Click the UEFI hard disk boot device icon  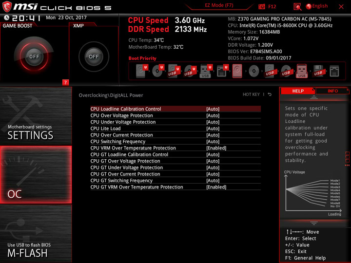click(x=142, y=71)
